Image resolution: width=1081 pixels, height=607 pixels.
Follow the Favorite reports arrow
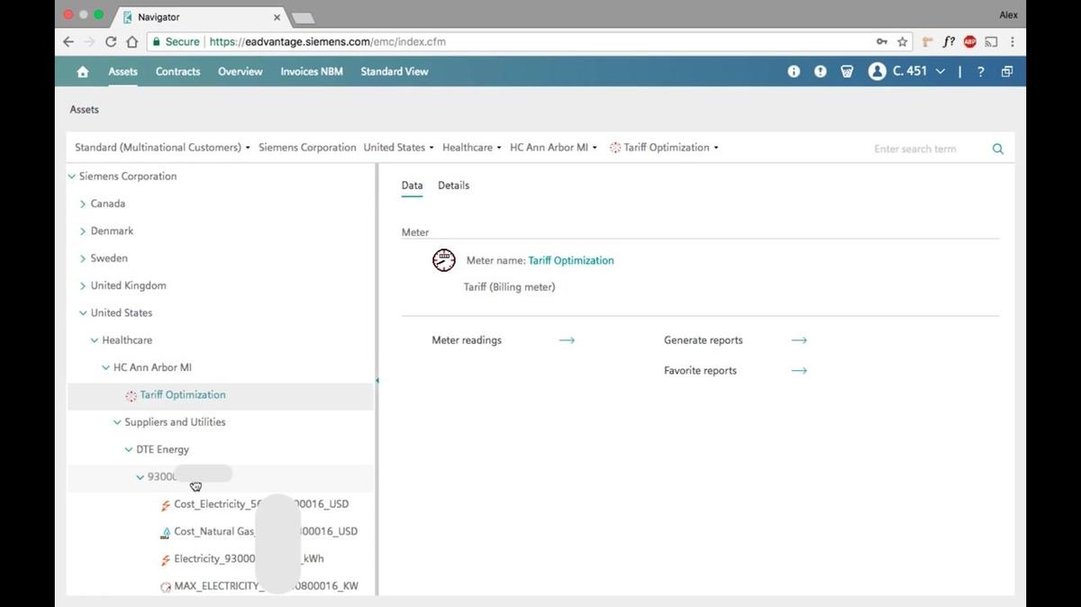(799, 370)
